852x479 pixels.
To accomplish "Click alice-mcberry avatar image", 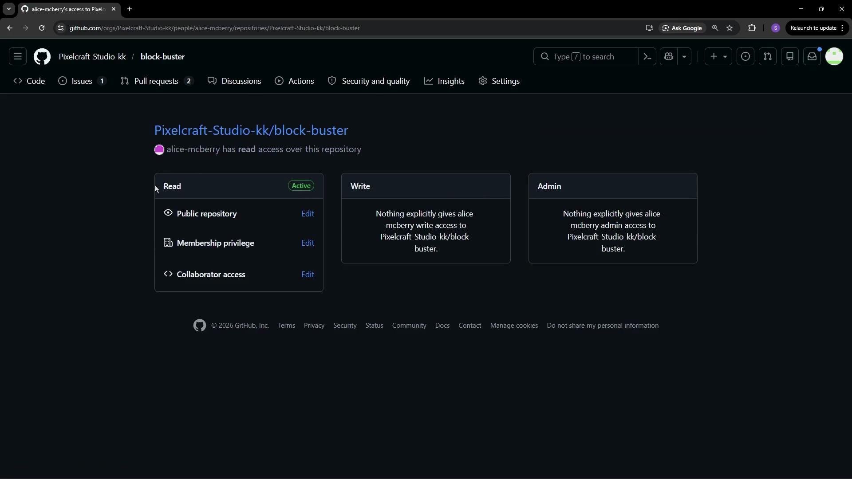I will click(159, 150).
